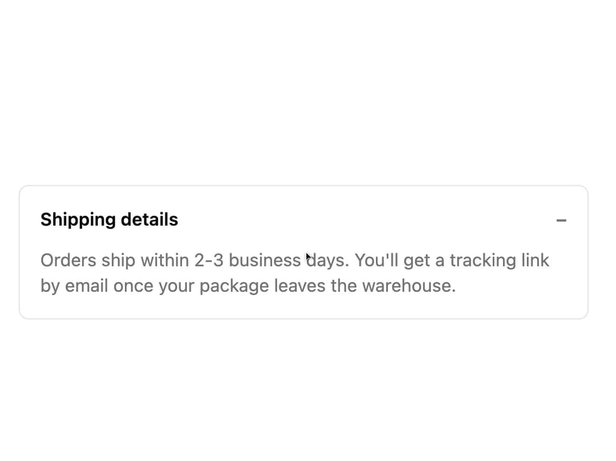Click the word 'Shipping' in the title

pyautogui.click(x=78, y=219)
